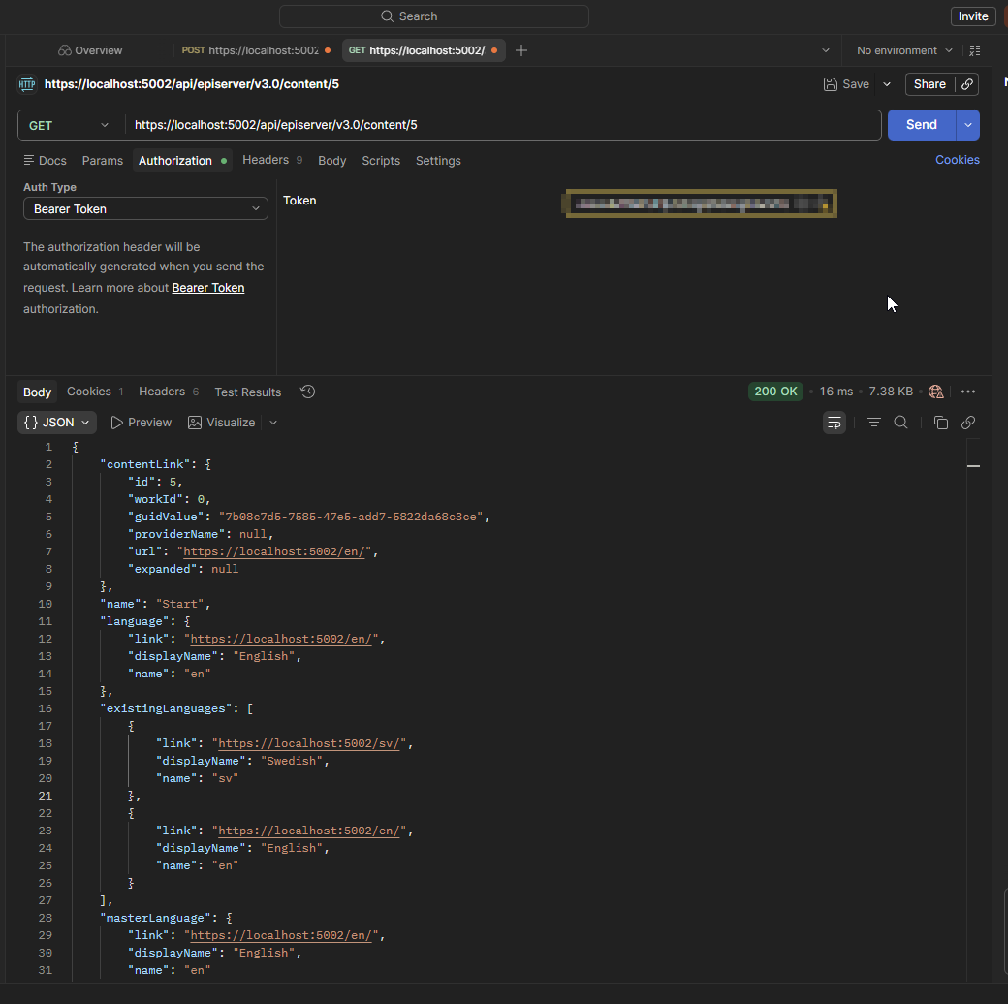Expand the Save options arrow
Image resolution: width=1008 pixels, height=1004 pixels.
[887, 84]
